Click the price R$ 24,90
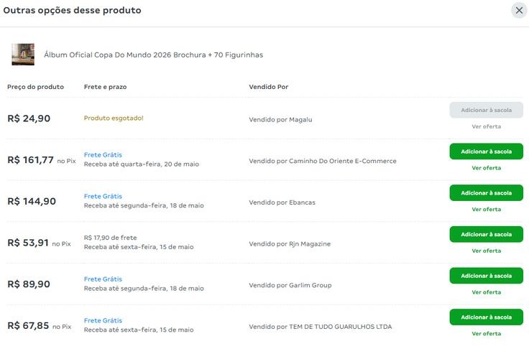This screenshot has height=359, width=529. [x=29, y=118]
